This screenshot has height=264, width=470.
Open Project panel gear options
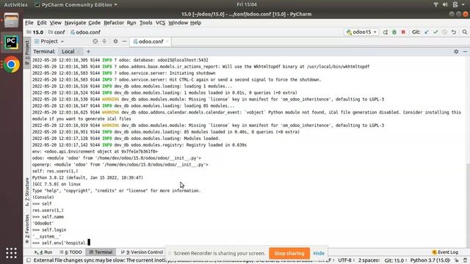point(115,41)
